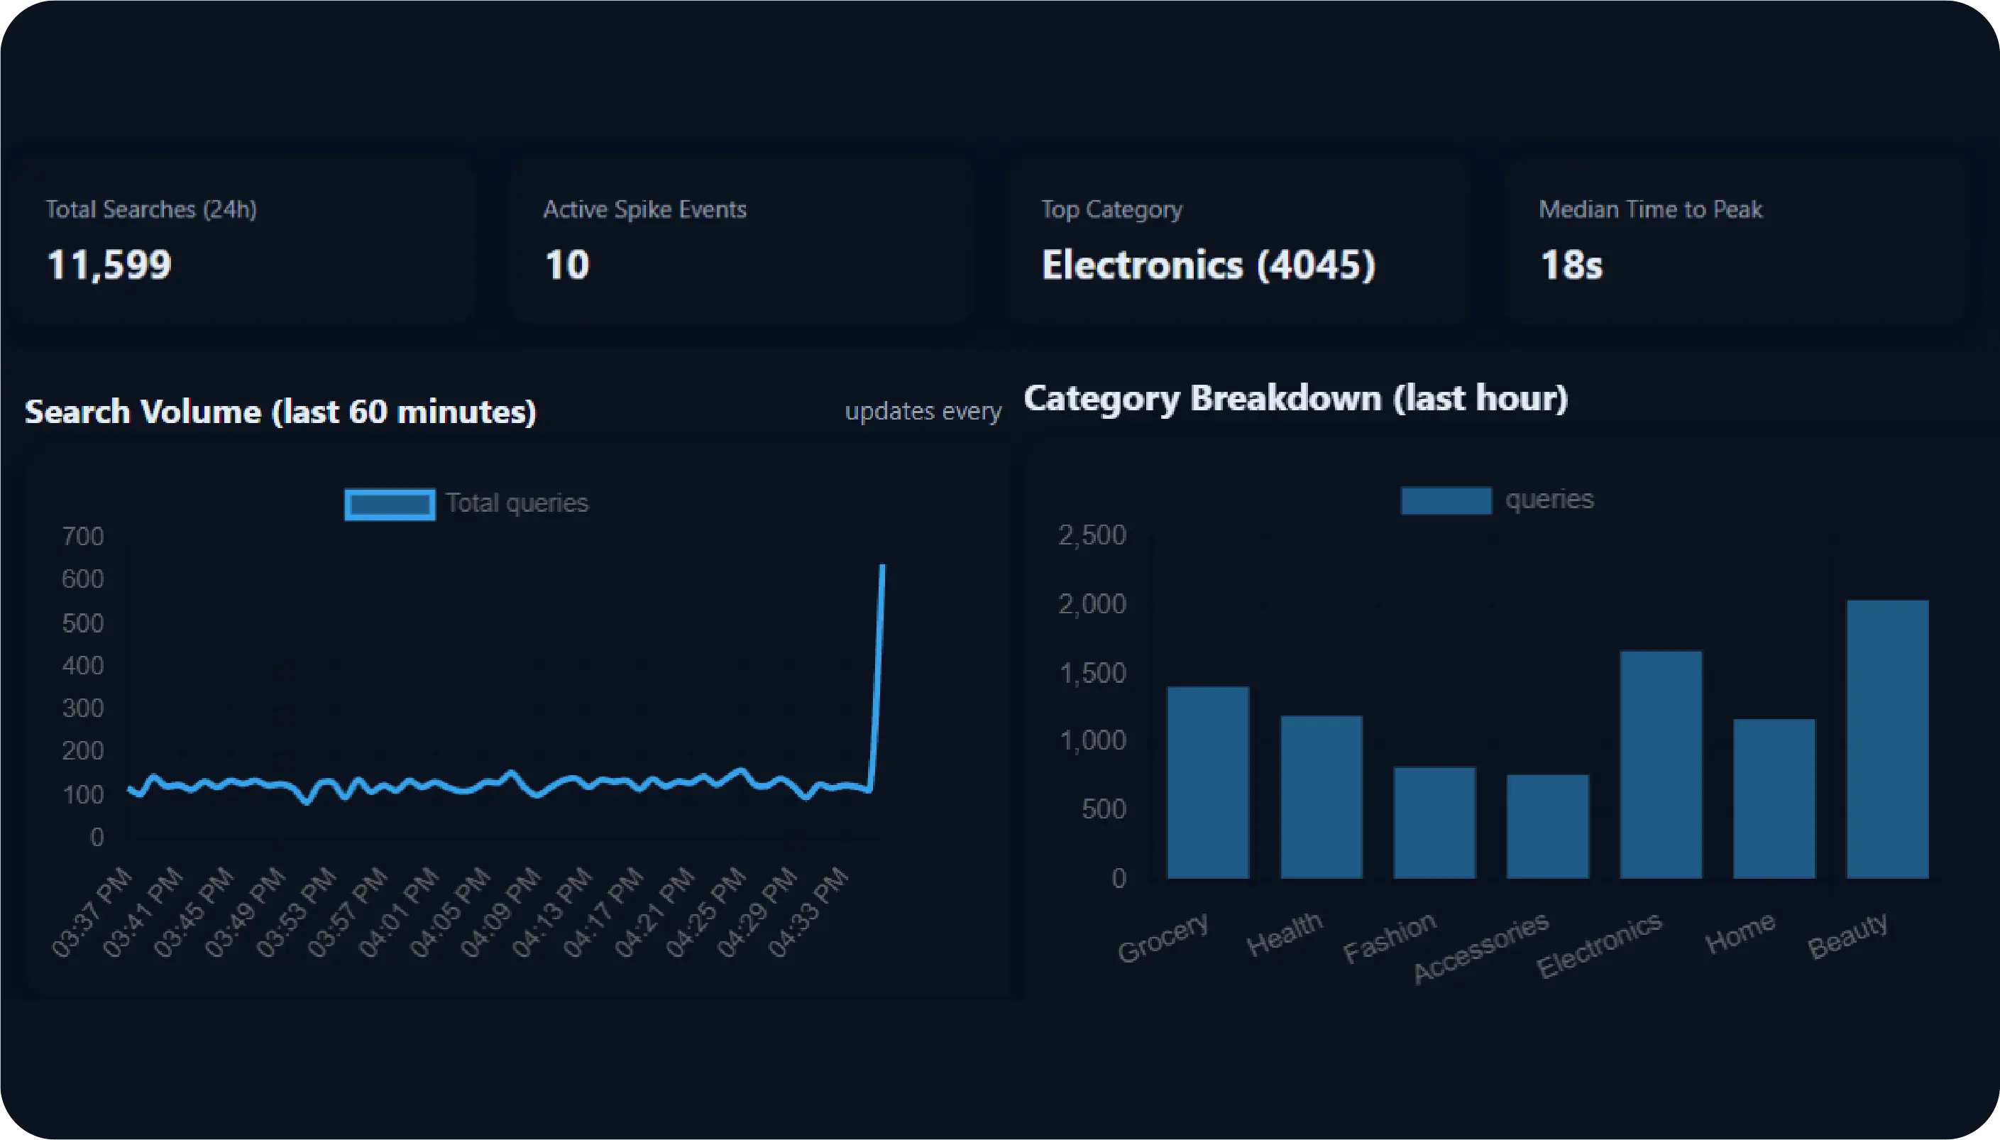
Task: Select the Top Category Electronics card
Action: (x=1238, y=240)
